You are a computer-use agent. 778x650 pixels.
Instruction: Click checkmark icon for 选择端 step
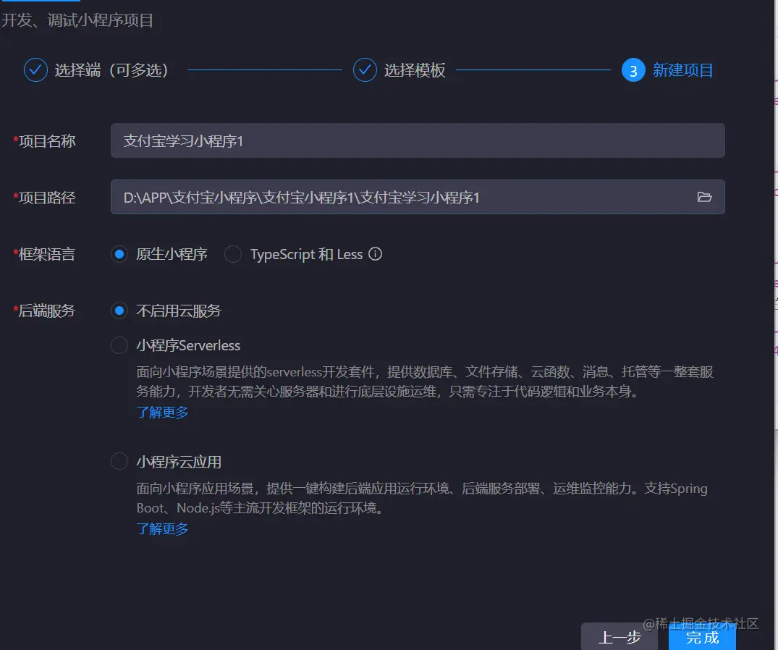(35, 70)
